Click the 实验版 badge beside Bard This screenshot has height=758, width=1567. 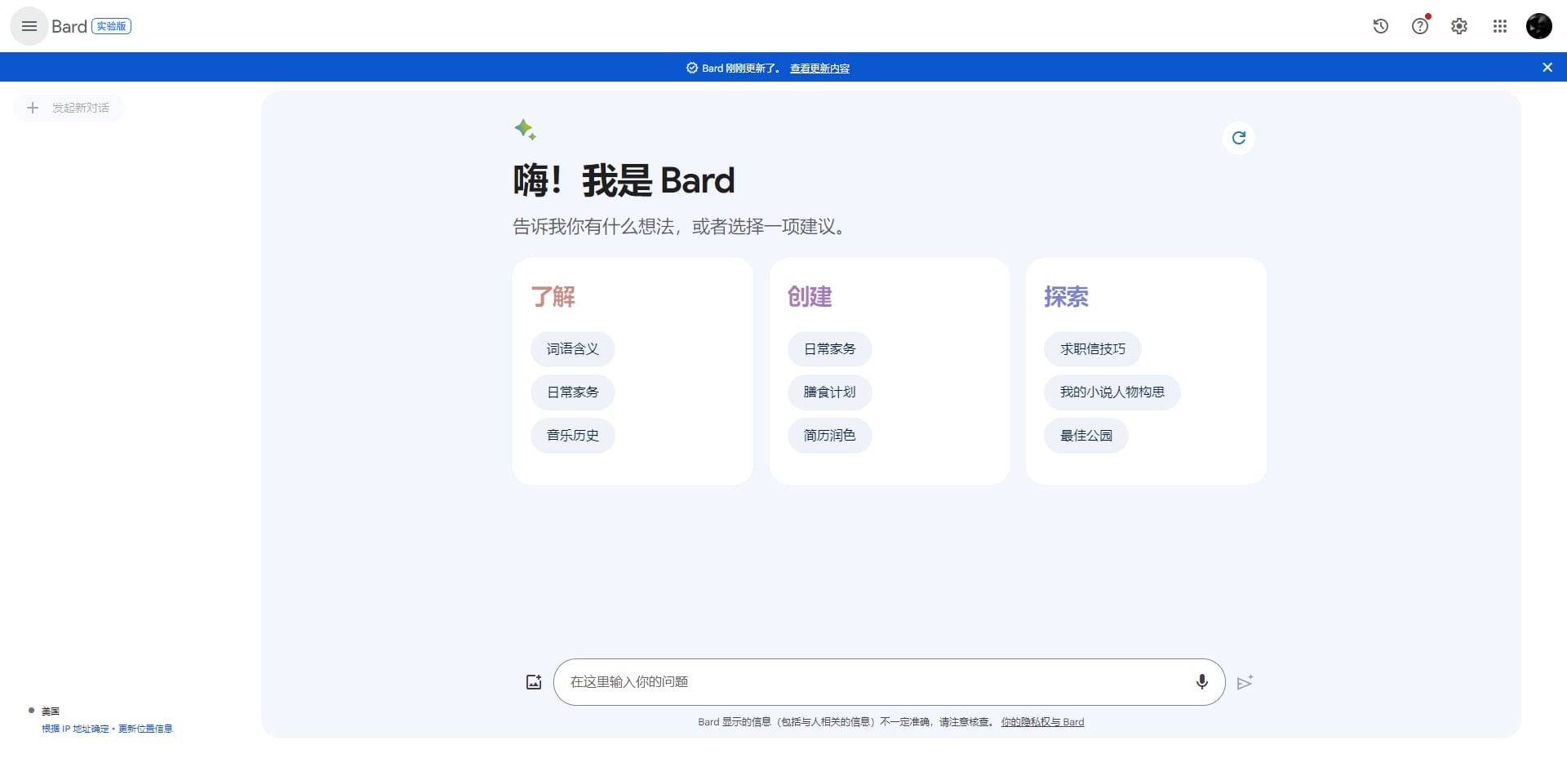(112, 26)
